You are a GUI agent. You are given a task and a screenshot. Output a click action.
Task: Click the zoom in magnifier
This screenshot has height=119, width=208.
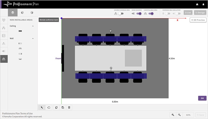click(x=173, y=115)
